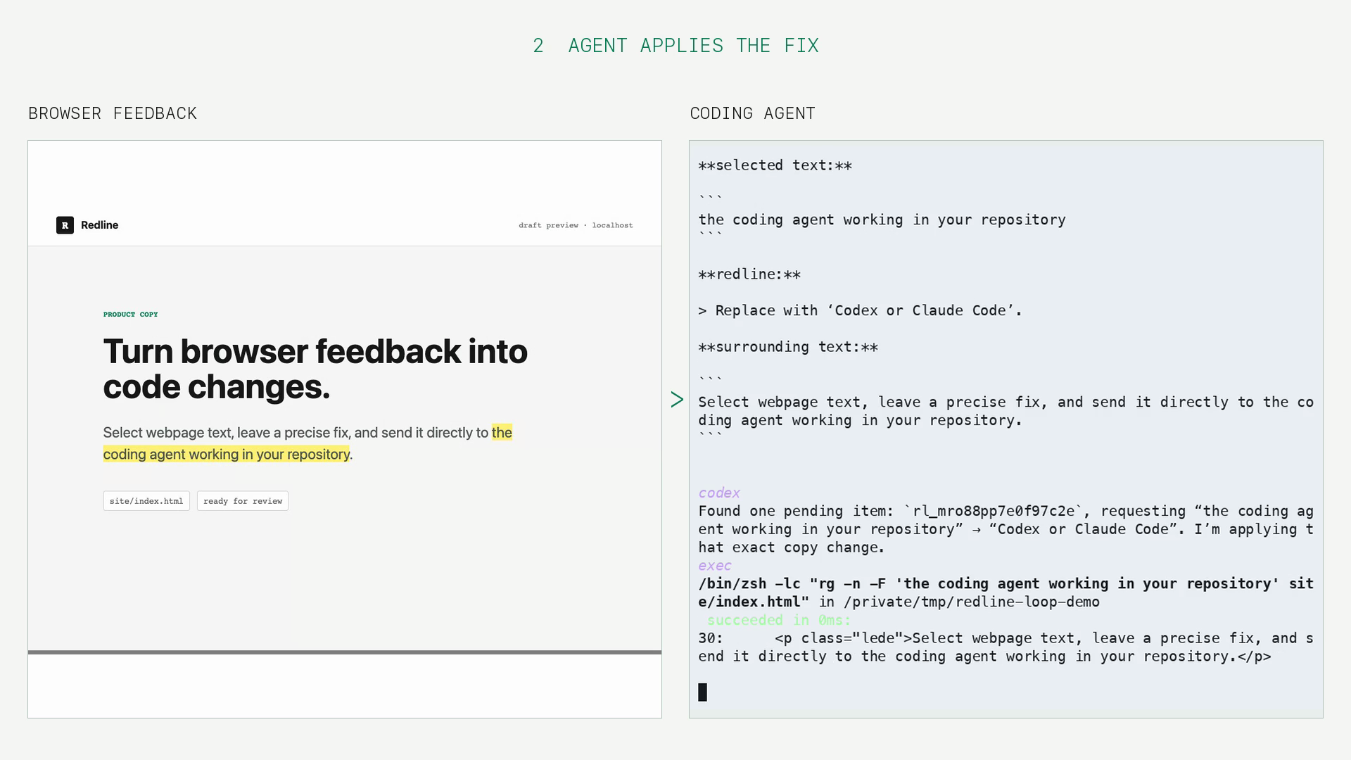Click the "Redline" brand name

pos(99,225)
